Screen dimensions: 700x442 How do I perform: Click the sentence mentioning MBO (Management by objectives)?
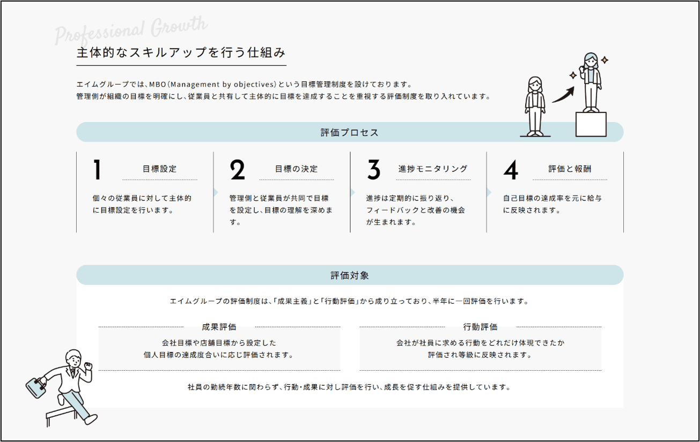[x=244, y=85]
